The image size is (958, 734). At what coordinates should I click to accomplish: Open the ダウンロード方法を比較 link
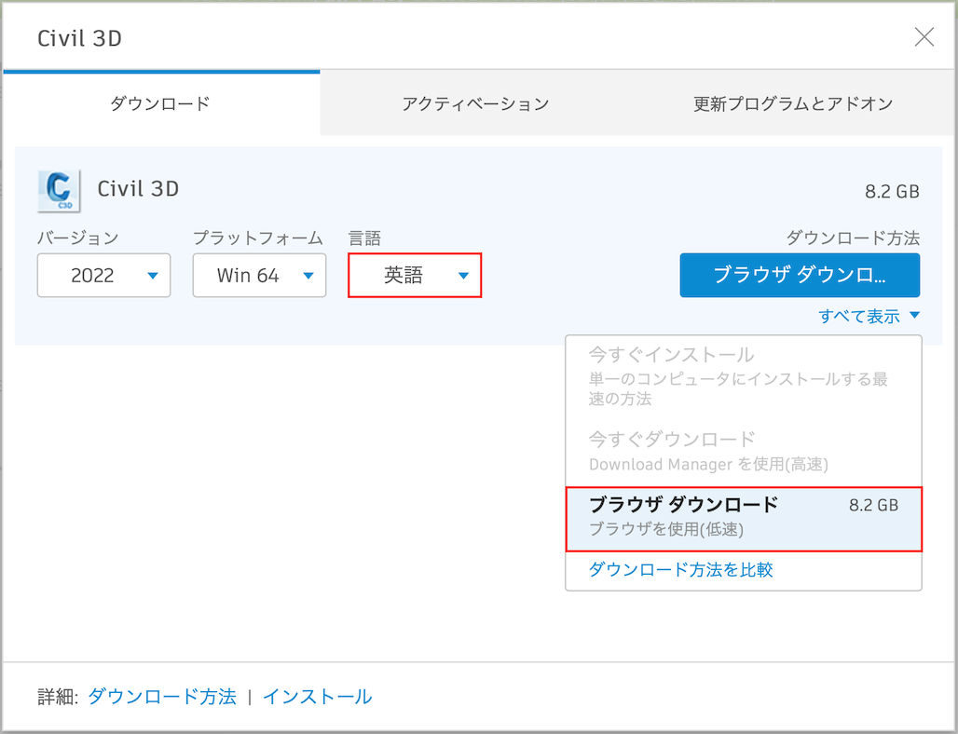click(680, 570)
